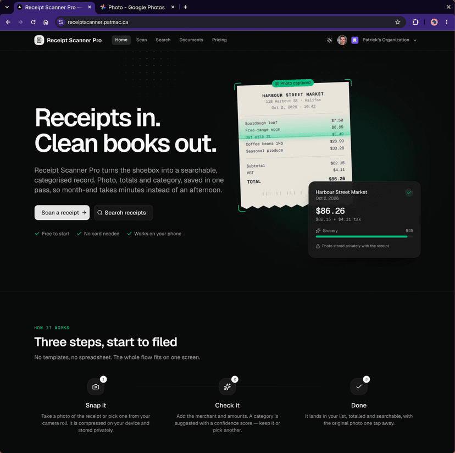This screenshot has width=455, height=453.
Task: Click the Free to start text
Action: [56, 234]
